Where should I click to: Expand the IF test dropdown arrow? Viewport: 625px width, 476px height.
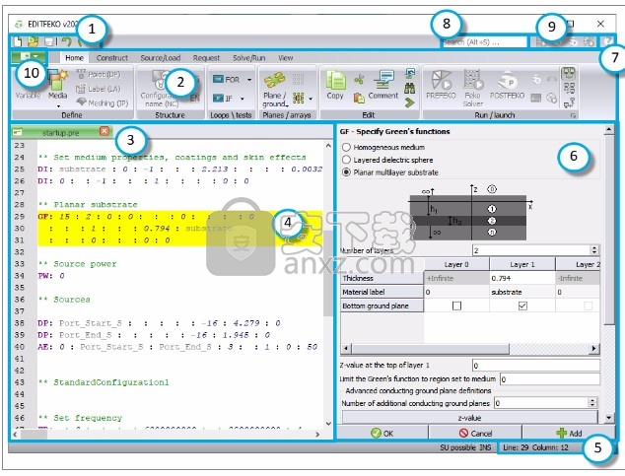(x=243, y=99)
